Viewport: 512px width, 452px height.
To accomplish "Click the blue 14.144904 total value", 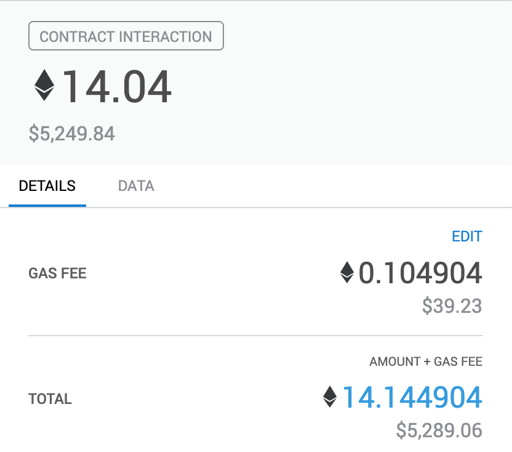I will coord(412,398).
